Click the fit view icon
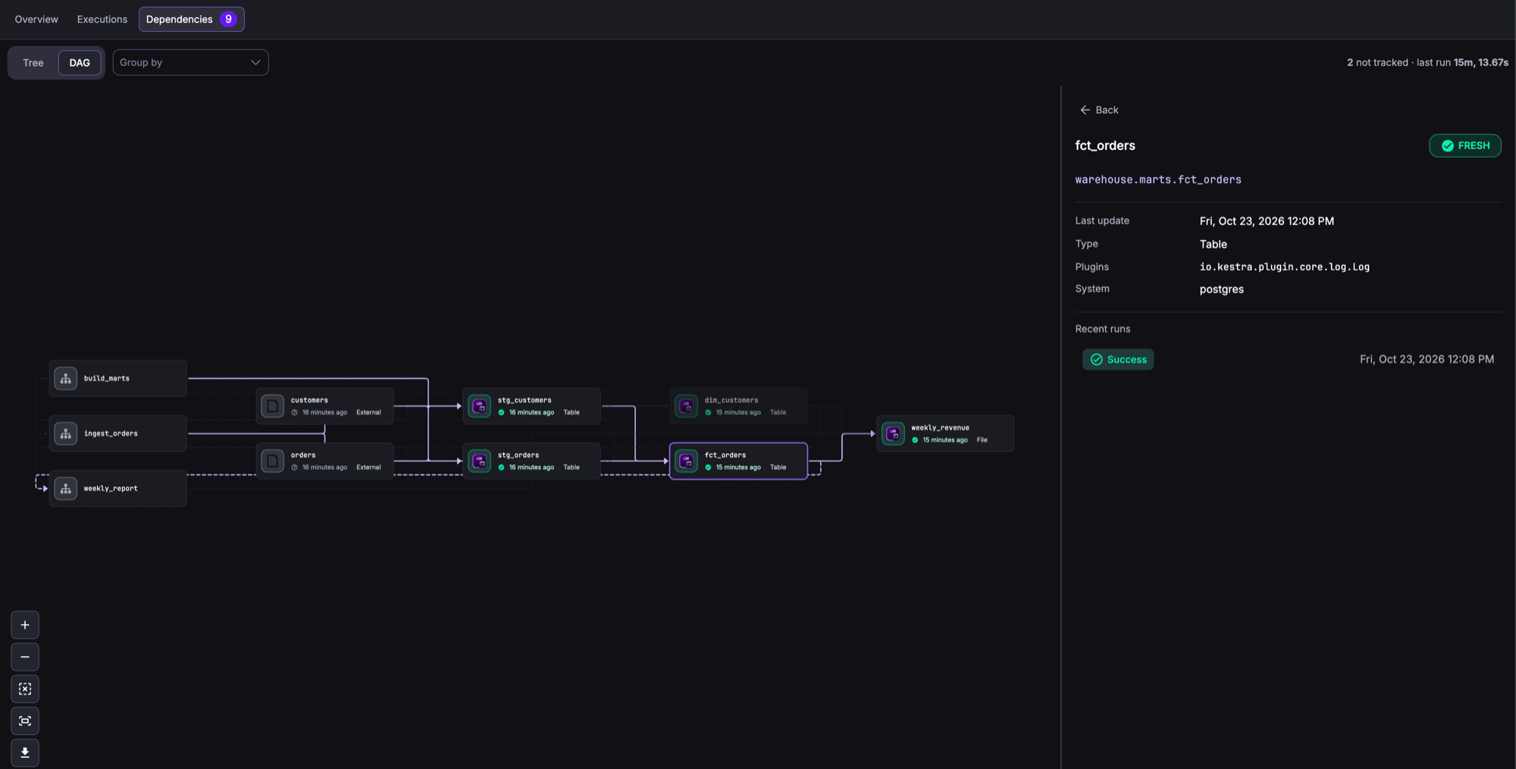The image size is (1516, 769). [25, 721]
